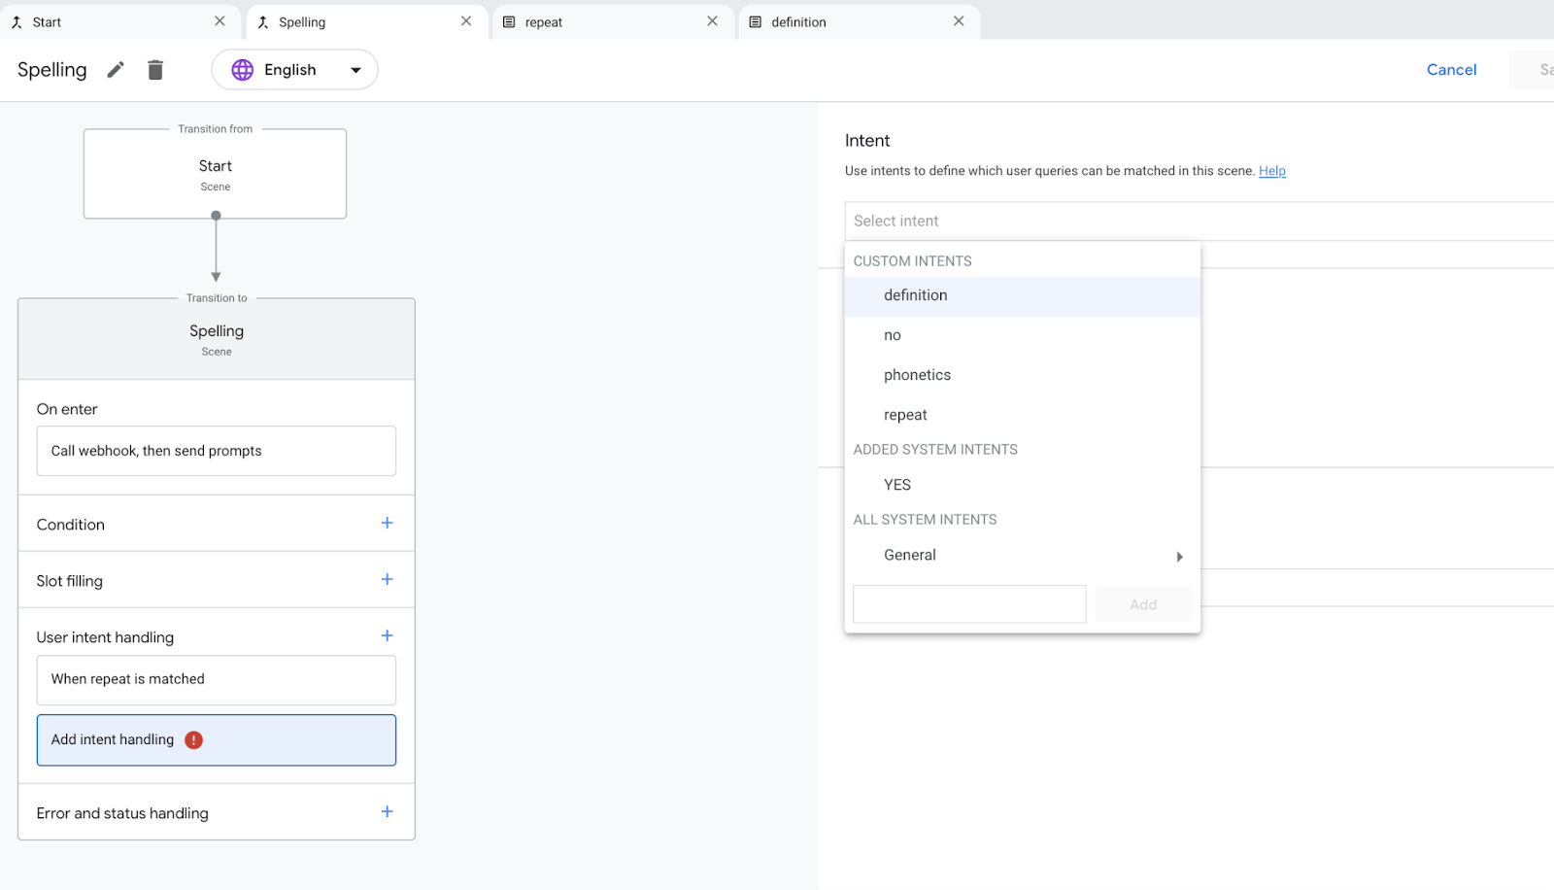Select the YES system intent
Screen dimensions: 1554x890
[x=897, y=485]
